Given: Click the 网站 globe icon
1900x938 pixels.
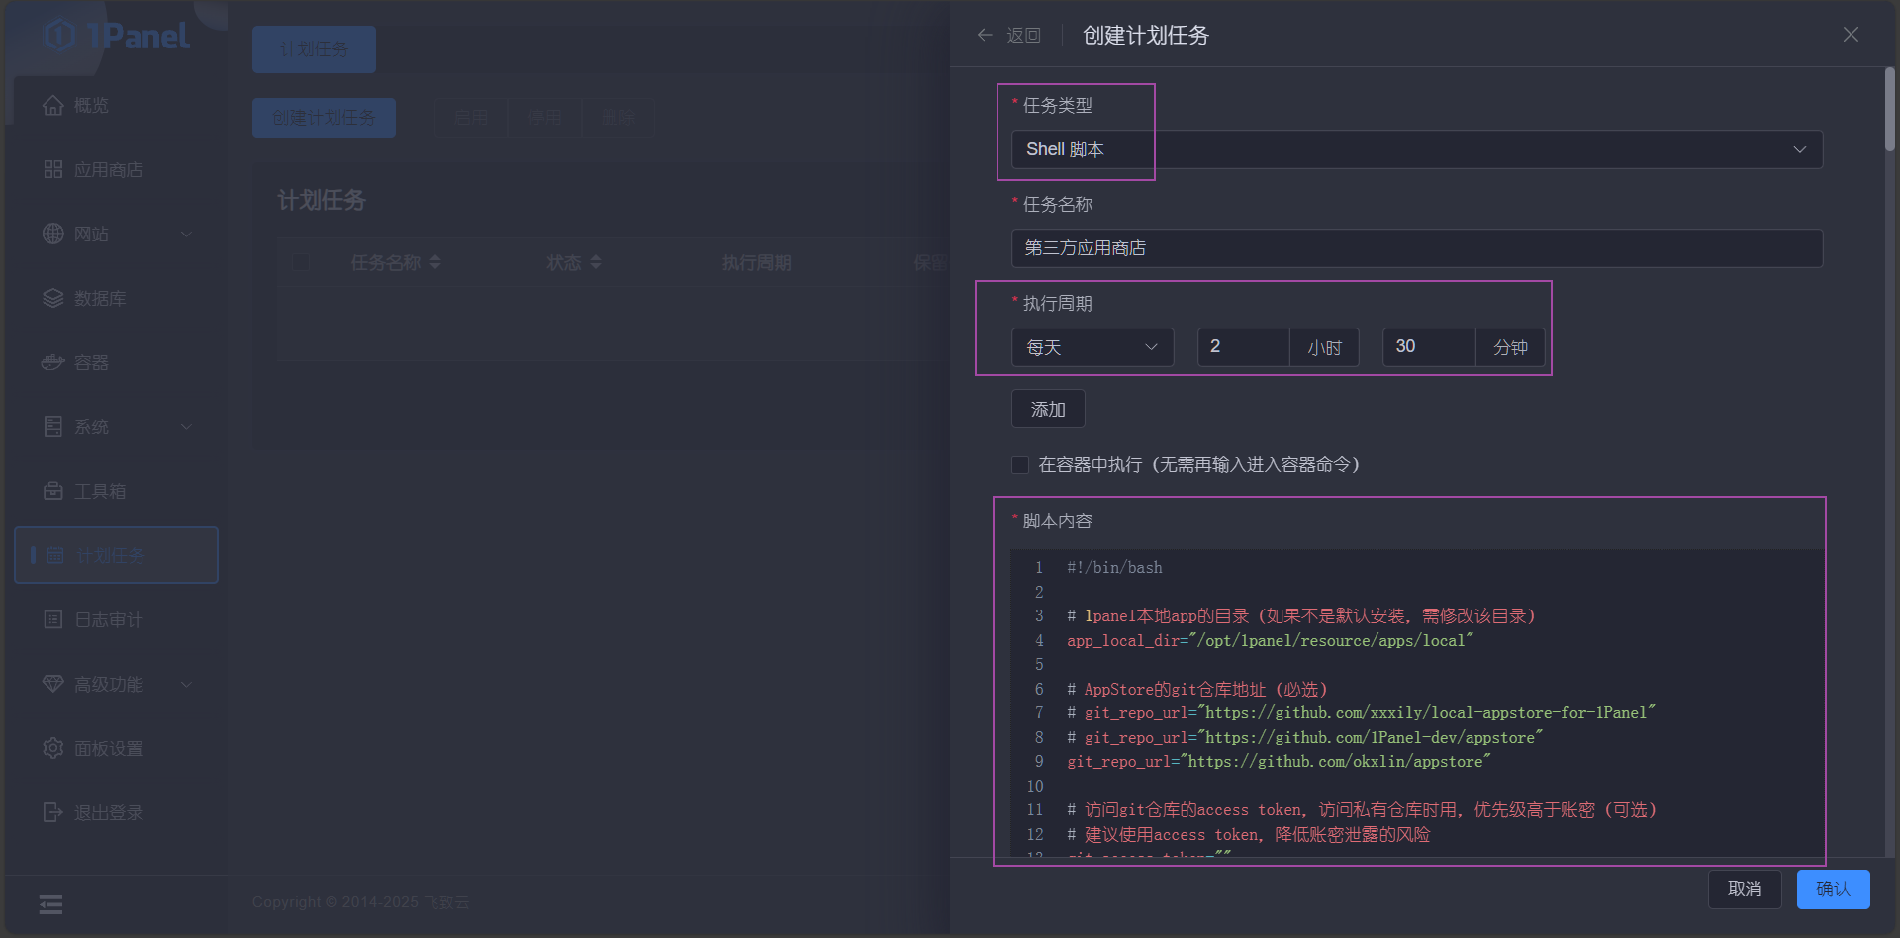Looking at the screenshot, I should (53, 234).
